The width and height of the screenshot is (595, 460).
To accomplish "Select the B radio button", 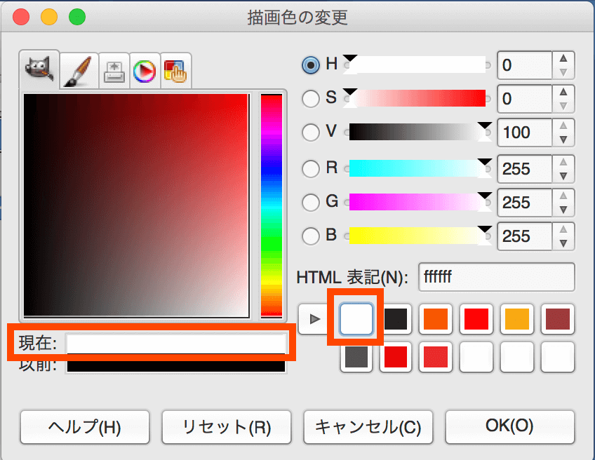I will point(310,236).
